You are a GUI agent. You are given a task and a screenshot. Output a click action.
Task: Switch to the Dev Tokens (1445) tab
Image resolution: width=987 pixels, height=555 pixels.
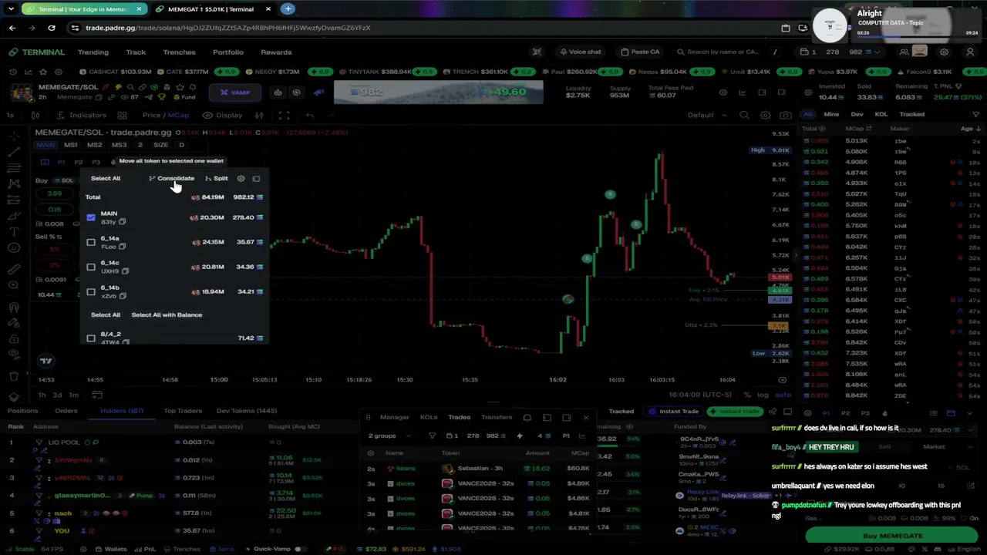(247, 411)
